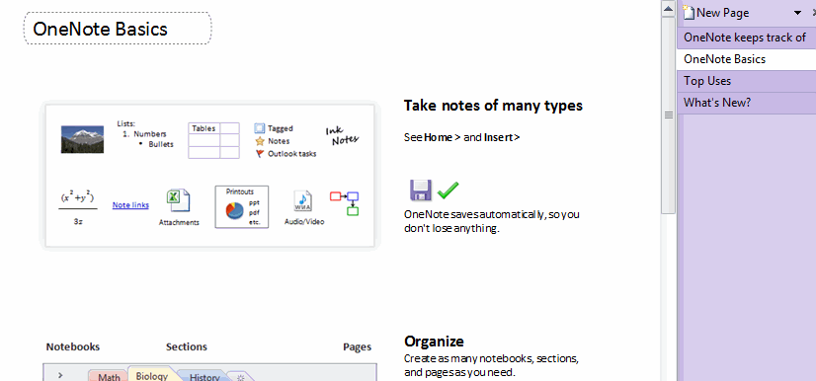
Task: Click the 'OneNote saves automatically' paragraph
Action: pos(492,221)
